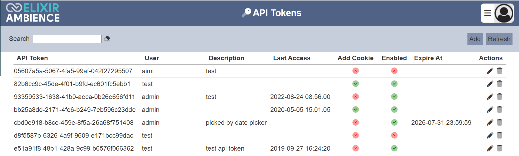Toggle Add Cookie for token 82b6cc9c
Screen dimensions: 519x156
(x=356, y=84)
